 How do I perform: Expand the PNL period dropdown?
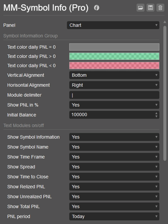pyautogui.click(x=114, y=216)
